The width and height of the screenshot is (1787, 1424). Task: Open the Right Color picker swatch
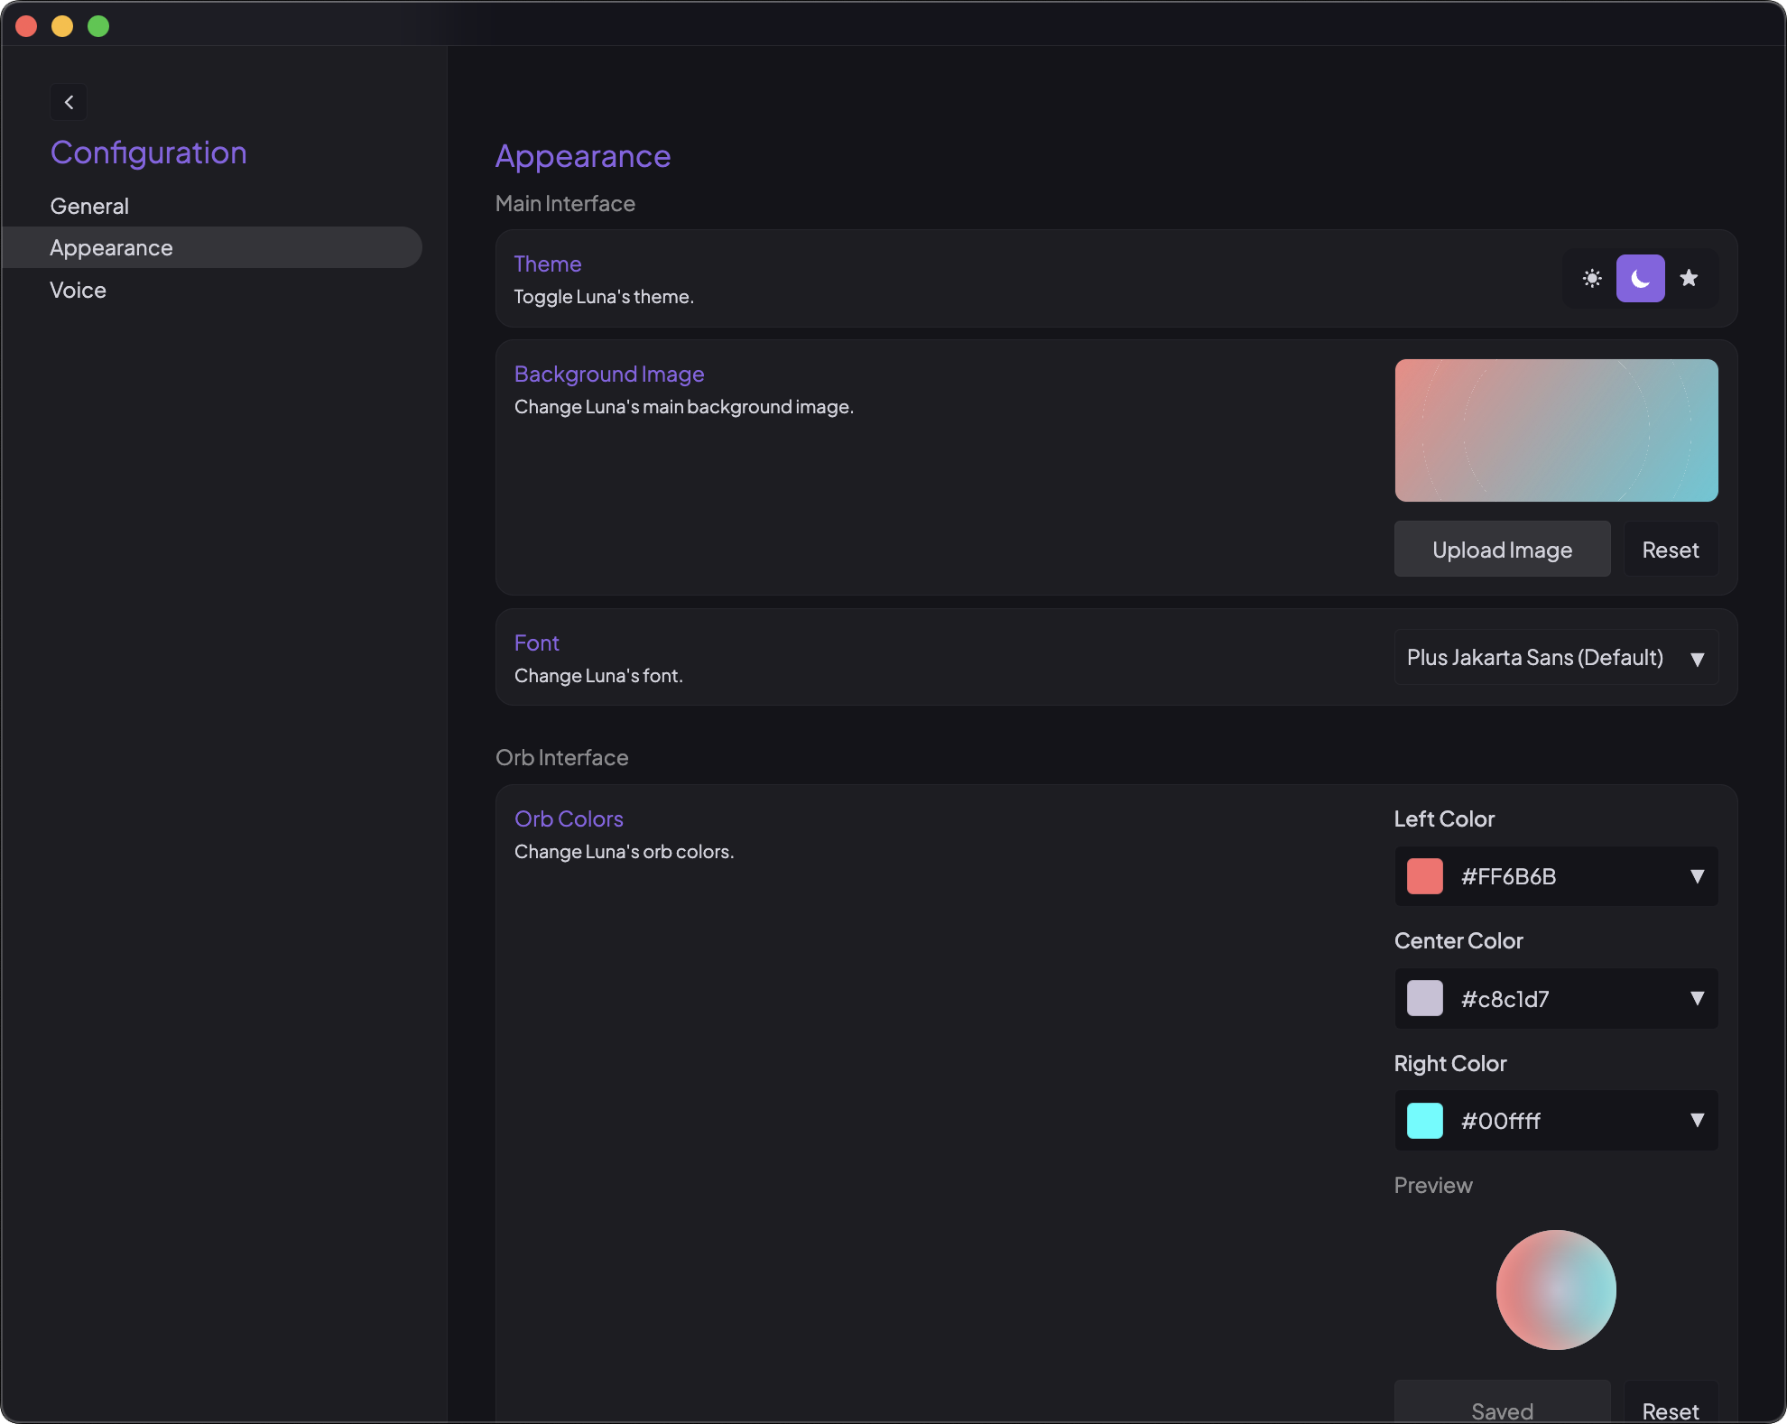[x=1424, y=1121]
